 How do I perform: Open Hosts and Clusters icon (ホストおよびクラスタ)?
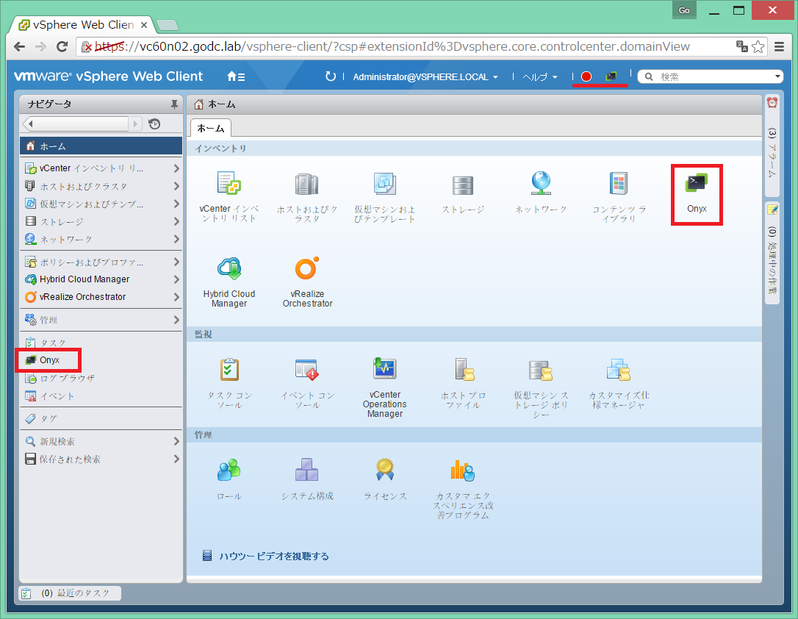[x=307, y=184]
